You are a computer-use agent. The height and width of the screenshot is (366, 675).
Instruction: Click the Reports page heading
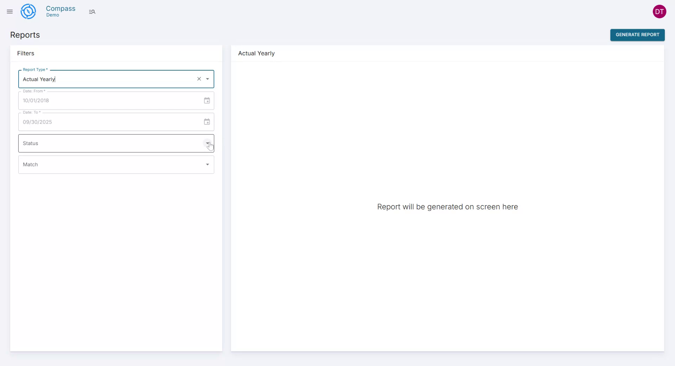pyautogui.click(x=25, y=35)
